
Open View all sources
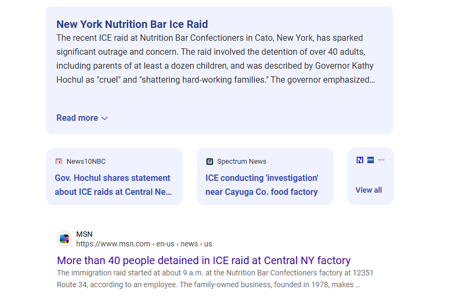(369, 190)
